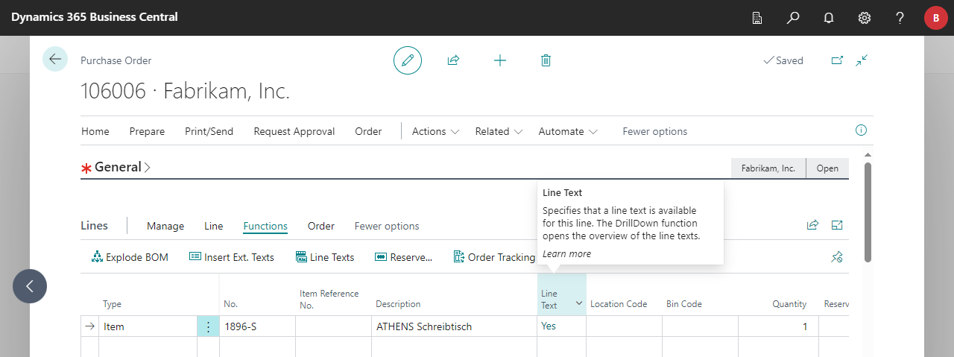Open the row options three-dot button
Viewport: 954px width, 357px height.
pos(208,326)
